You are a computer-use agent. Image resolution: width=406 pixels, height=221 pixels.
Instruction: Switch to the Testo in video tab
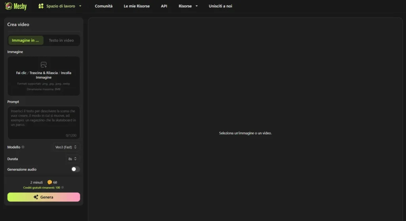61,40
